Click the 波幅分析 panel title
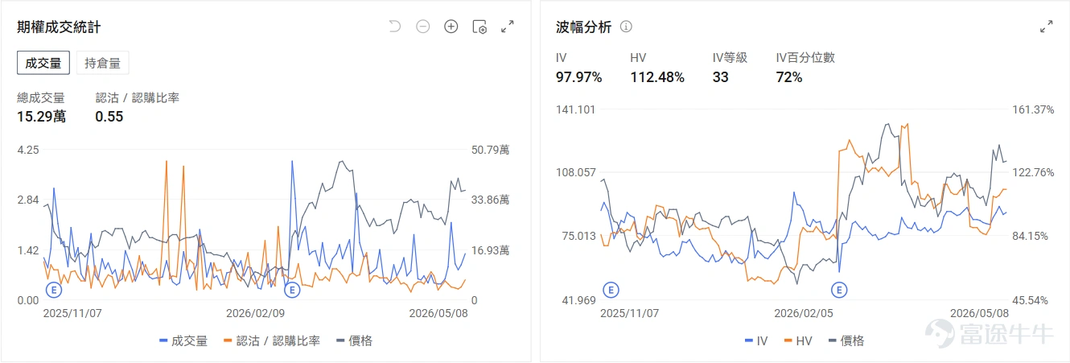Viewport: 1070px width, 363px height. 583,27
